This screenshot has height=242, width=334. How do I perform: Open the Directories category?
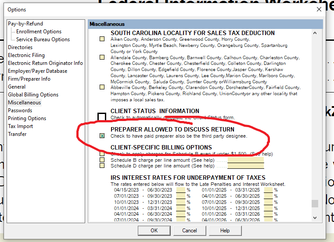click(x=20, y=47)
